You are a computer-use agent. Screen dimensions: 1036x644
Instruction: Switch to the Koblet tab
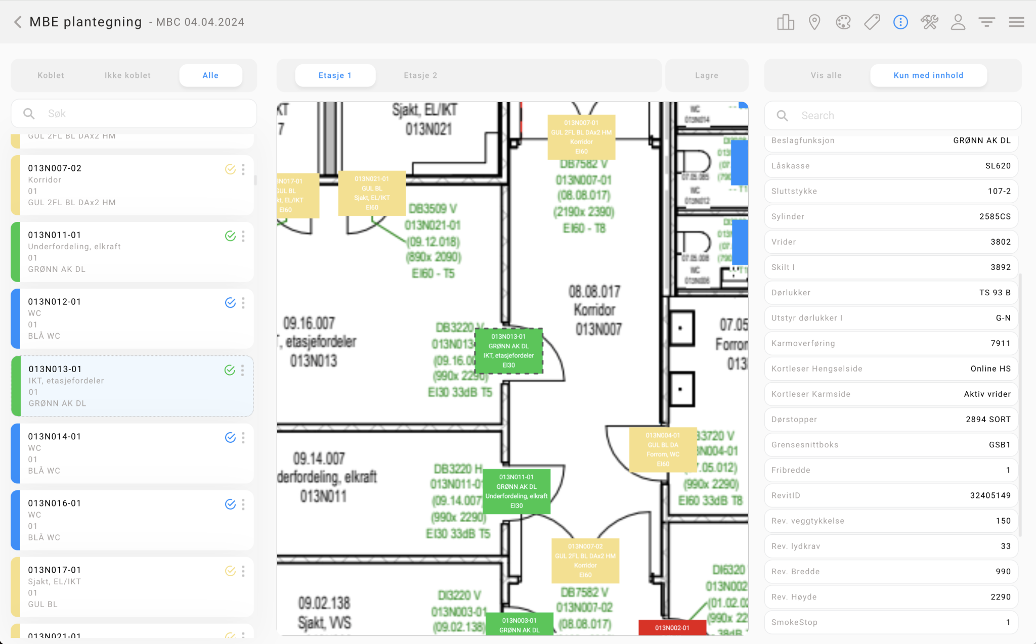[x=51, y=75]
